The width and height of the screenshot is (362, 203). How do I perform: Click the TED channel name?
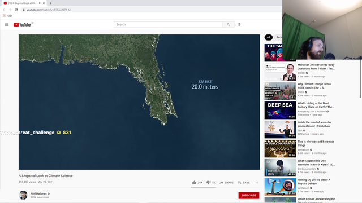pyautogui.click(x=300, y=130)
